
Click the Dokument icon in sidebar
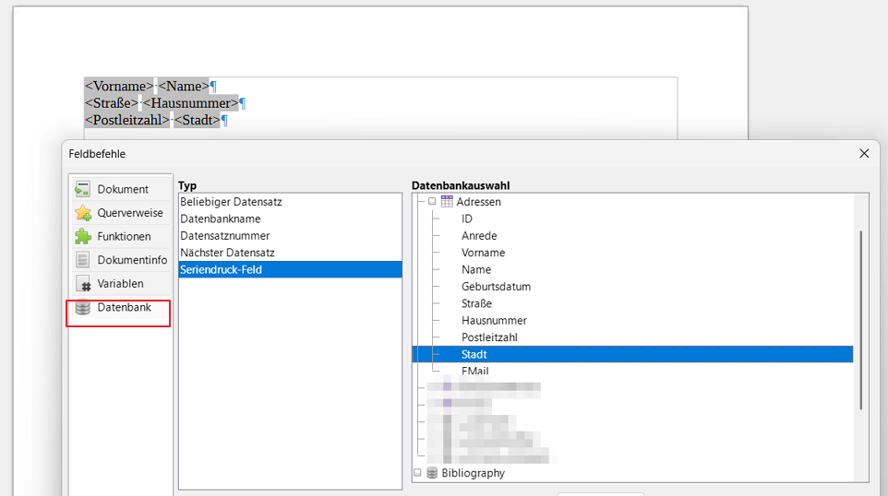point(83,189)
